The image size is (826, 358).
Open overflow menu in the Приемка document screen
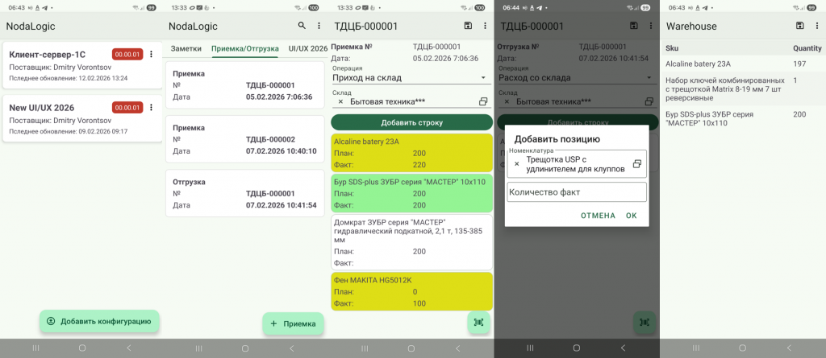[485, 26]
